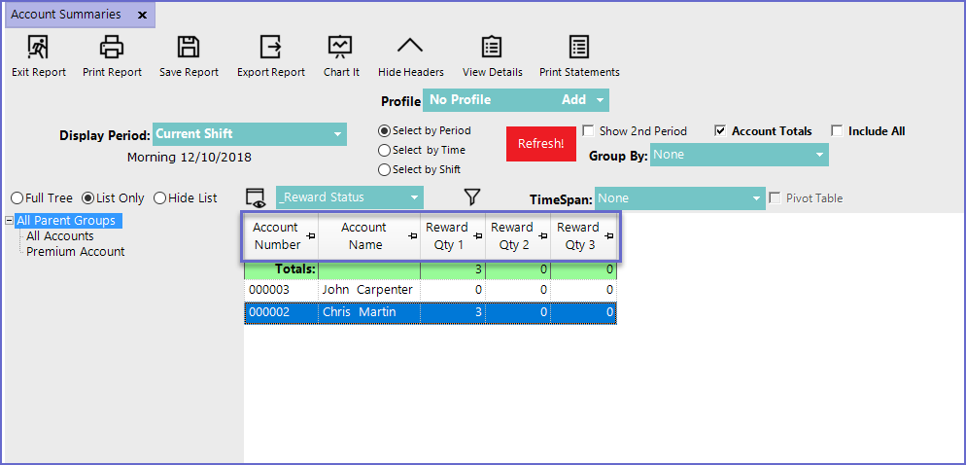Toggle the Pivot Table checkbox
Screen dimensions: 966x465
[x=775, y=197]
